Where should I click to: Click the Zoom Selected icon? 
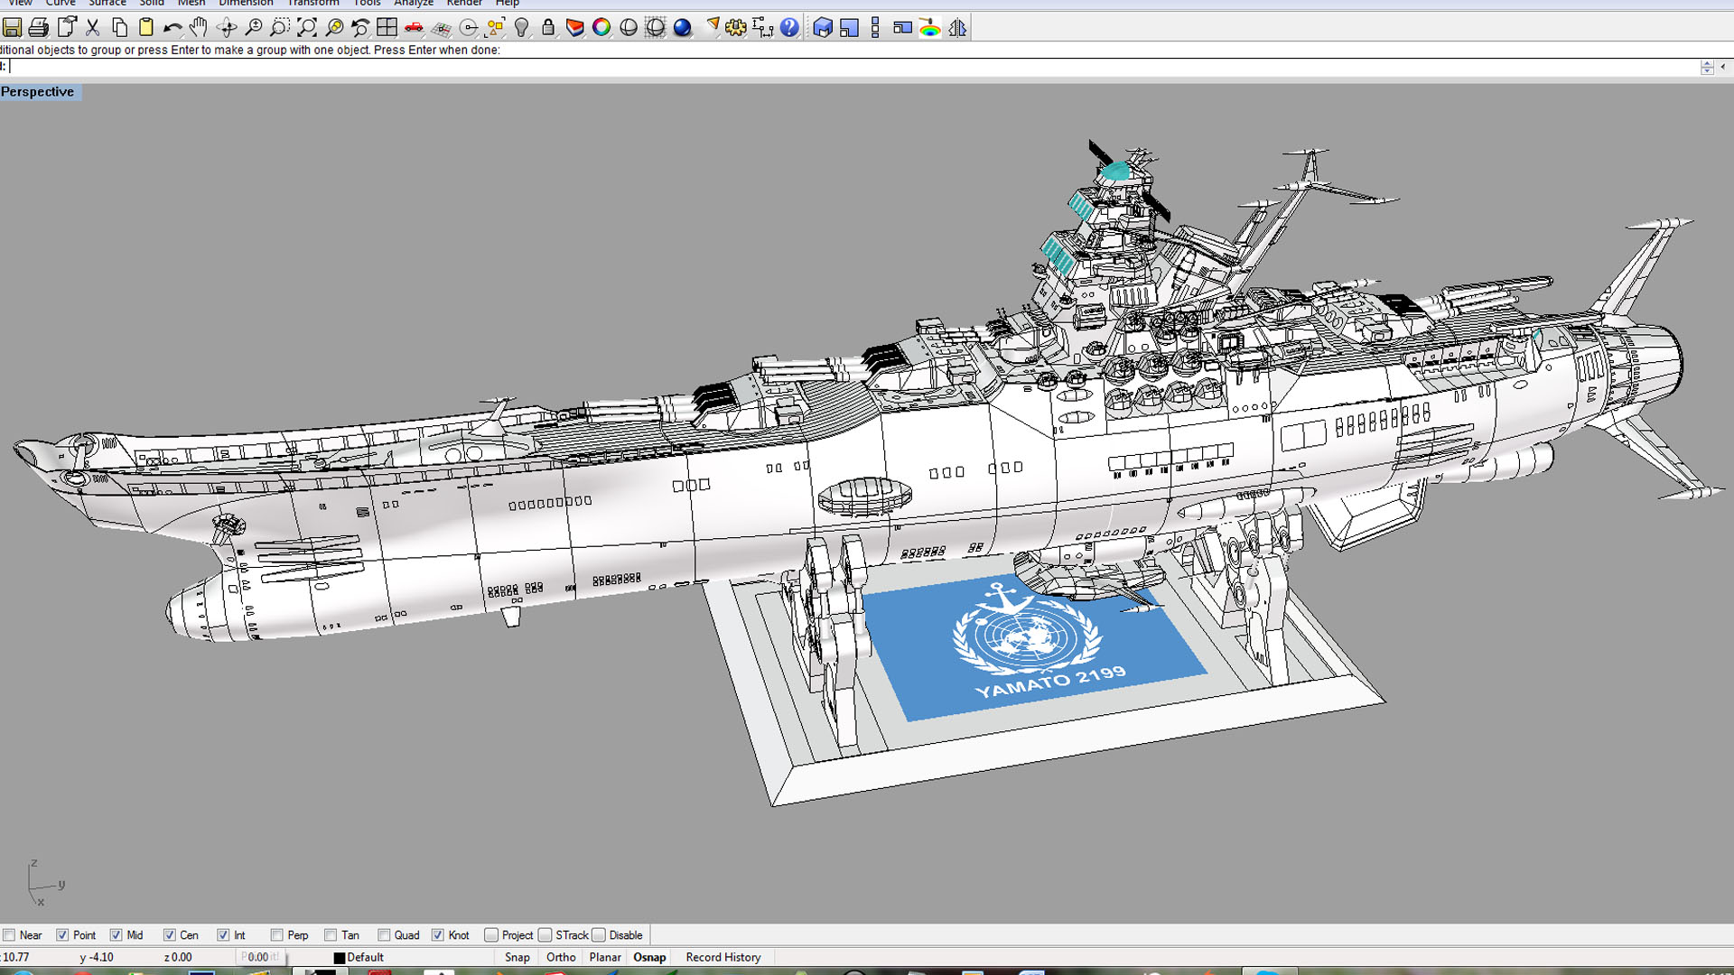334,28
